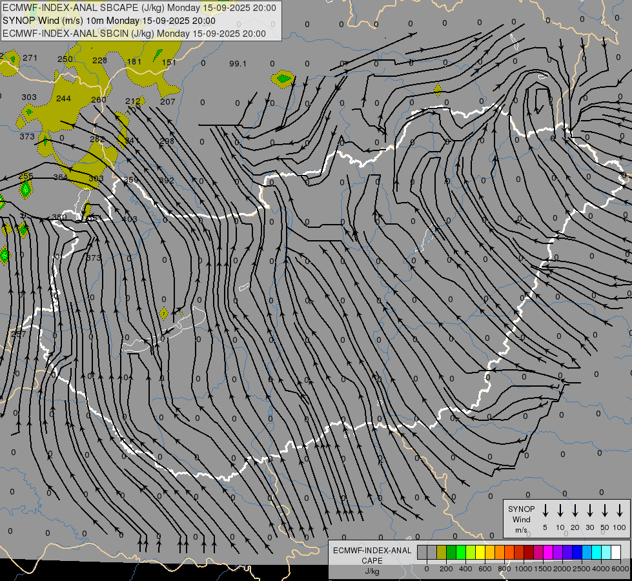This screenshot has width=632, height=581.
Task: Pick the dark red CAPE legend swatch
Action: 529,553
